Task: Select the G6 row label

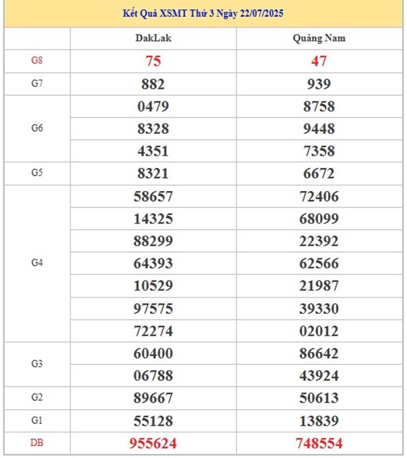Action: 37,128
